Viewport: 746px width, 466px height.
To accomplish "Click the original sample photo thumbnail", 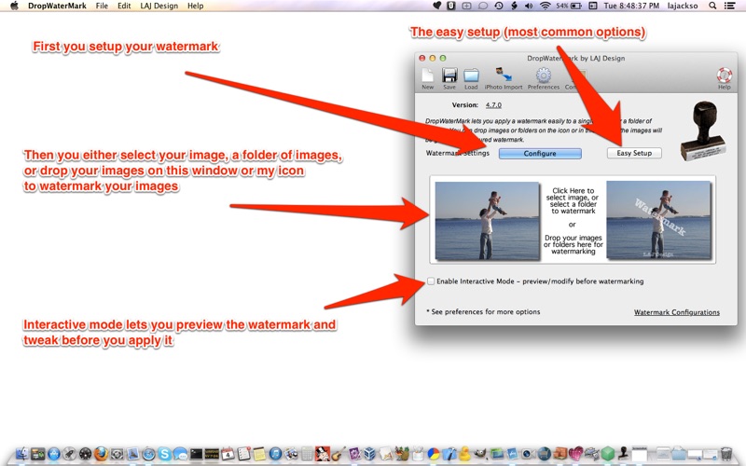I will 487,221.
